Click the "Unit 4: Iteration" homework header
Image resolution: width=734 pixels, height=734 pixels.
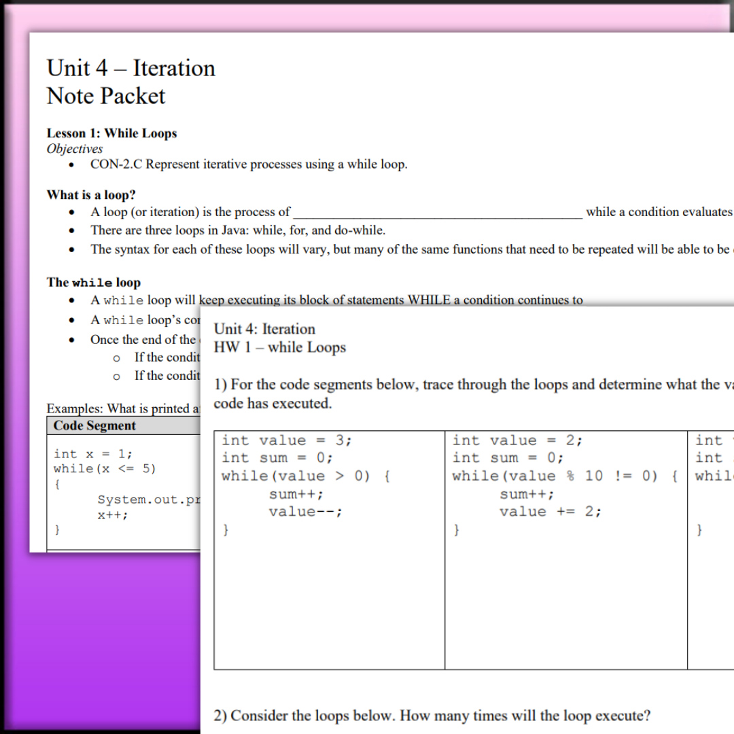pos(264,328)
